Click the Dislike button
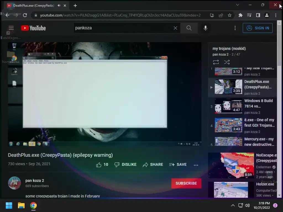The height and width of the screenshot is (212, 283). tap(125, 165)
